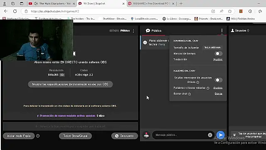Toggle the Marcas de tiempo switch
Image resolution: width=266 pixels, height=150 pixels.
pyautogui.click(x=218, y=54)
